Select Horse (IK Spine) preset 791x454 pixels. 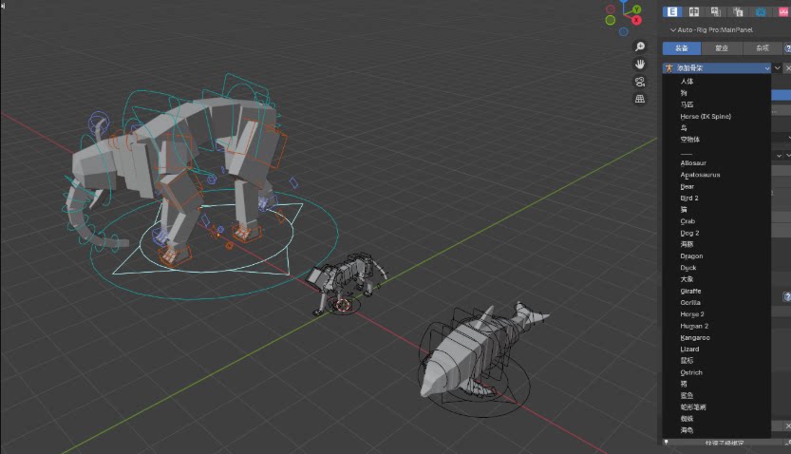pos(706,116)
